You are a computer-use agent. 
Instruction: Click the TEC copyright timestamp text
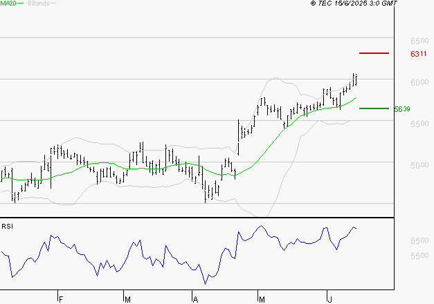[x=354, y=4]
